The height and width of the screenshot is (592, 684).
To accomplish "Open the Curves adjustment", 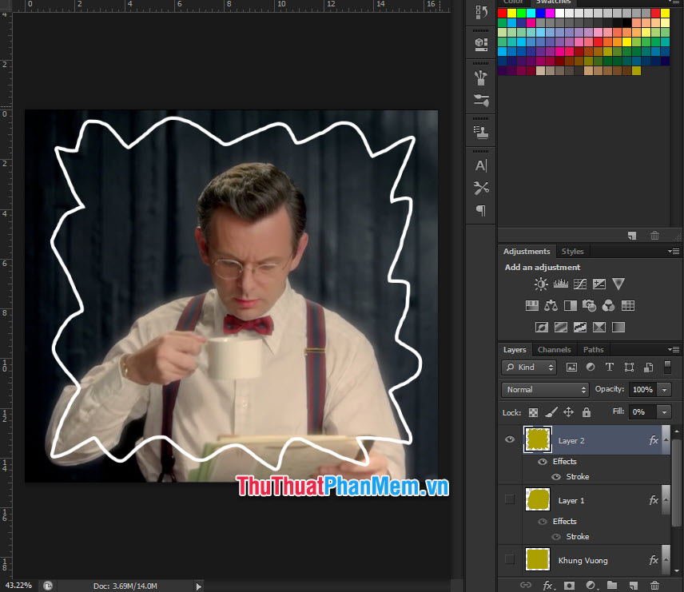I will click(579, 284).
